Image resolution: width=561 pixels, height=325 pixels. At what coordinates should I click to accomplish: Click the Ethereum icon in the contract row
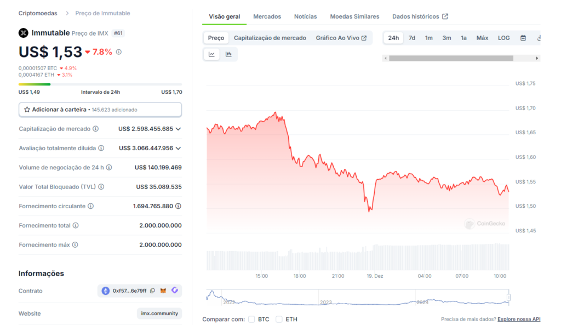point(106,290)
